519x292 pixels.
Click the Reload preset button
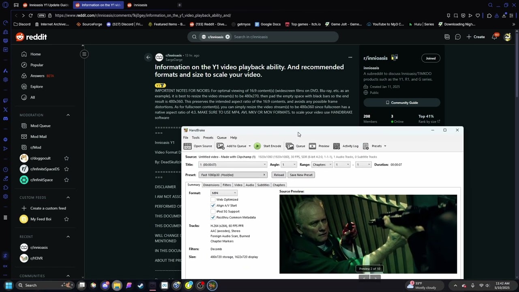pos(279,175)
